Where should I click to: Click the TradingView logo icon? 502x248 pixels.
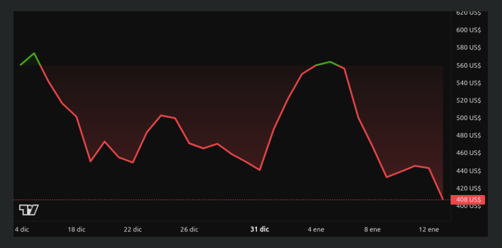point(29,210)
